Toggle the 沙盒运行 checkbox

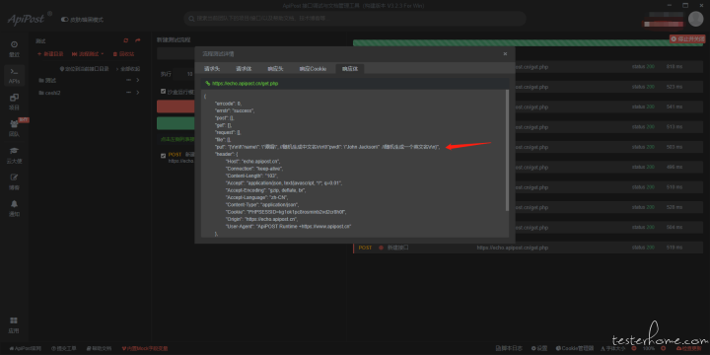click(x=164, y=92)
